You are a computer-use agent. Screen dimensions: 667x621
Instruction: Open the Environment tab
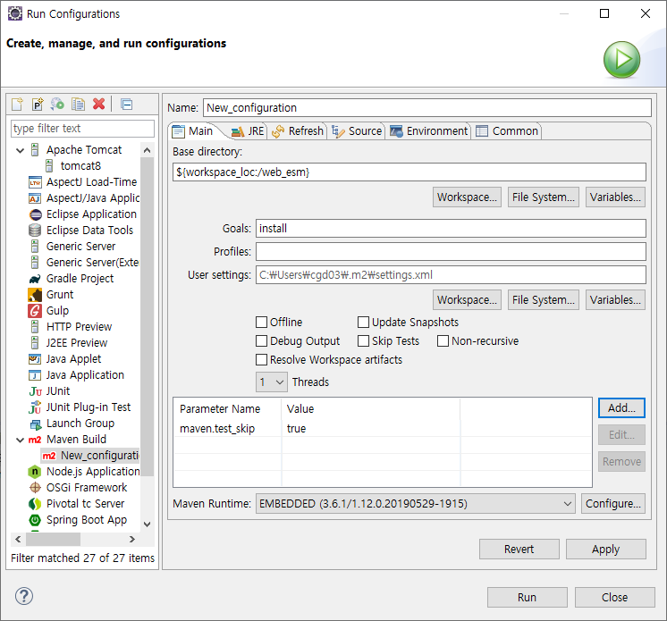pos(429,131)
